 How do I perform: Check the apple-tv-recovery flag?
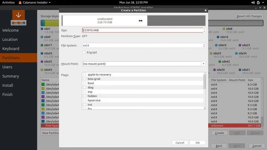(x=85, y=75)
